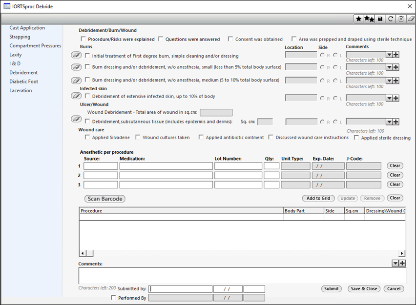Viewport: 416px width, 305px height.
Task: Open Strapping section
Action: (x=20, y=37)
